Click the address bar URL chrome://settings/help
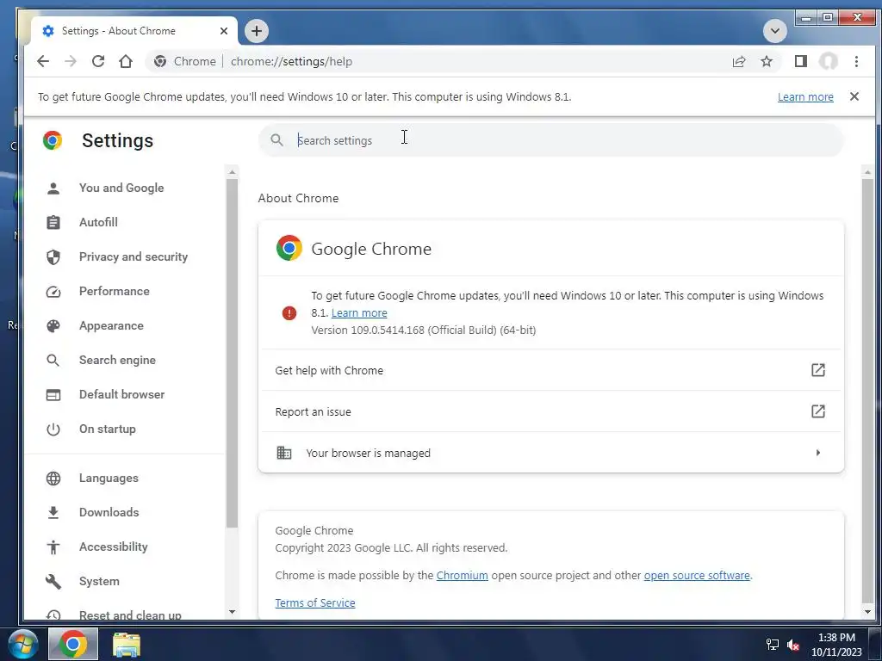 [291, 61]
